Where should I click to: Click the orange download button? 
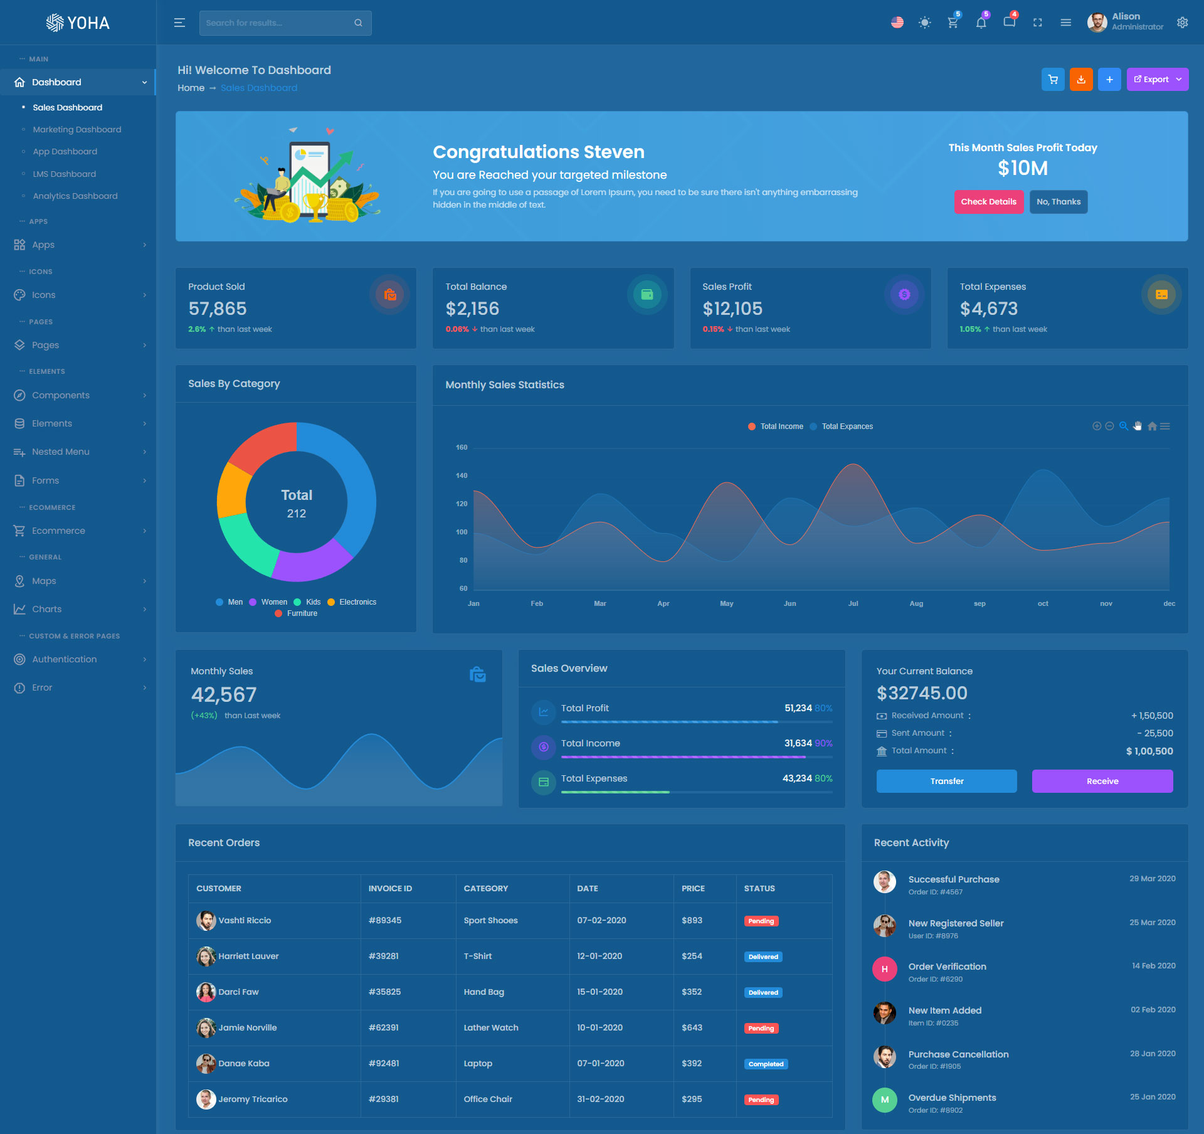point(1080,80)
